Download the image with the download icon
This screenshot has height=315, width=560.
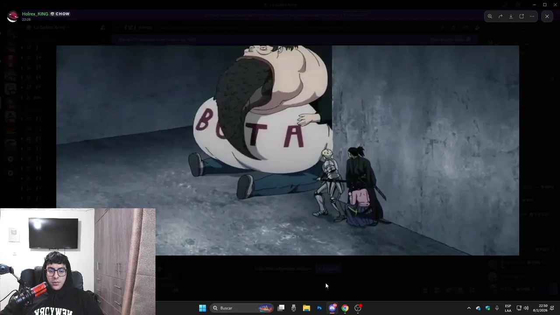511,16
